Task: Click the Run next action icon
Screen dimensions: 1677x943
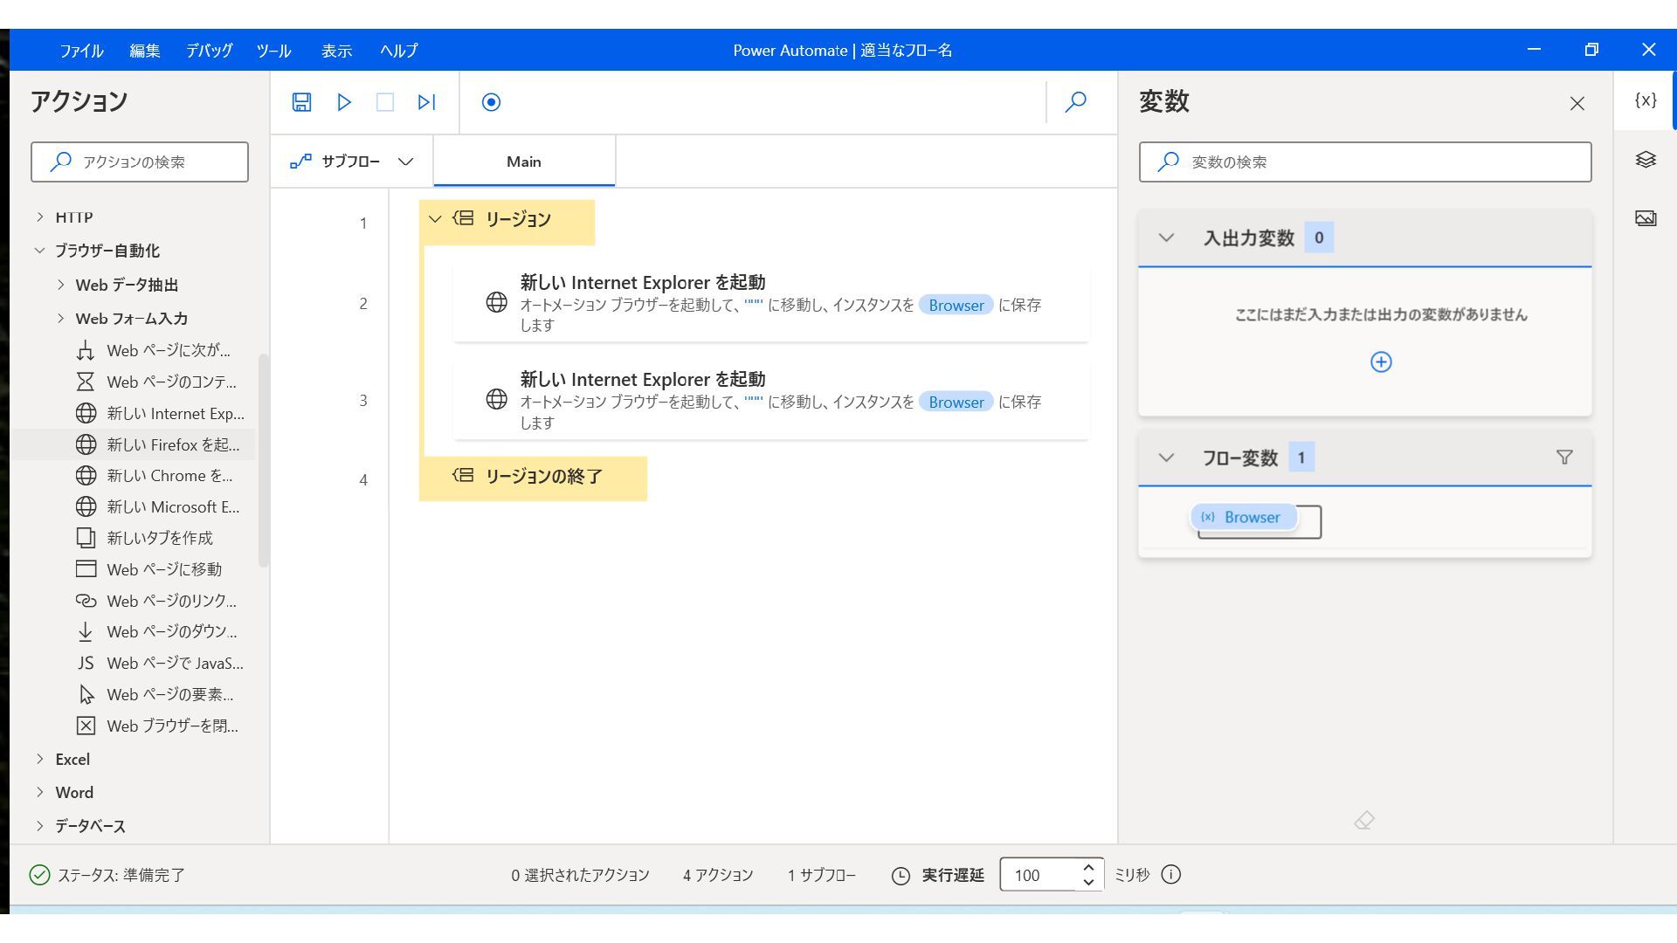Action: 426,102
